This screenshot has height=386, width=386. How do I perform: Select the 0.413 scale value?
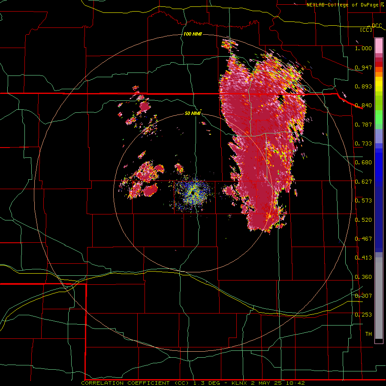click(363, 258)
